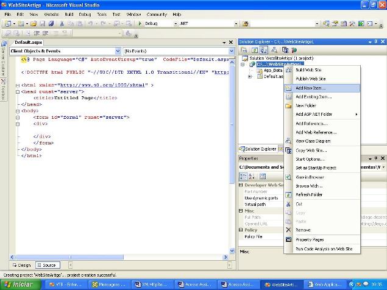Click the Save All toolbar icon

pyautogui.click(x=51, y=24)
